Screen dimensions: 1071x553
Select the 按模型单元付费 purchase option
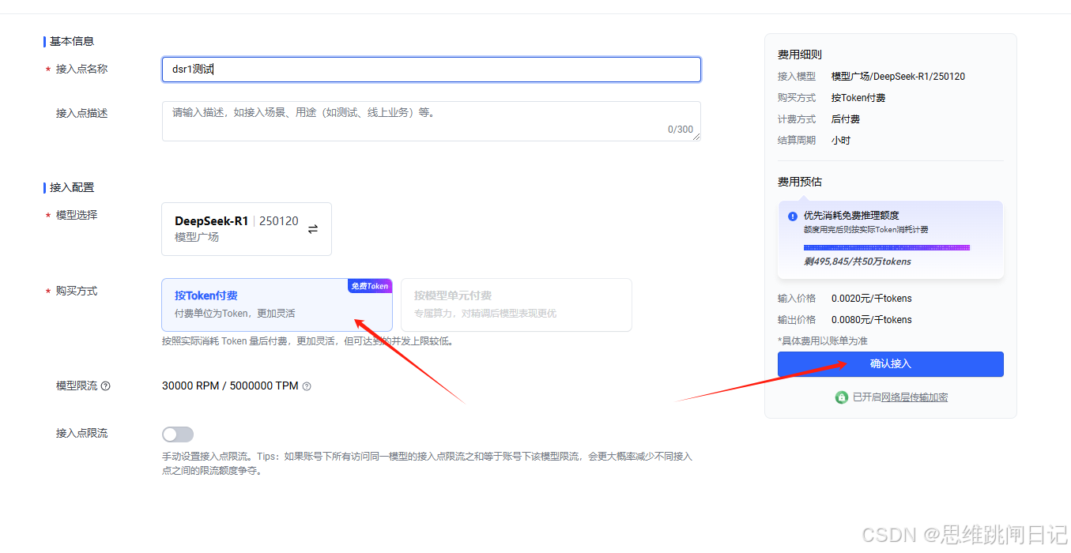516,305
